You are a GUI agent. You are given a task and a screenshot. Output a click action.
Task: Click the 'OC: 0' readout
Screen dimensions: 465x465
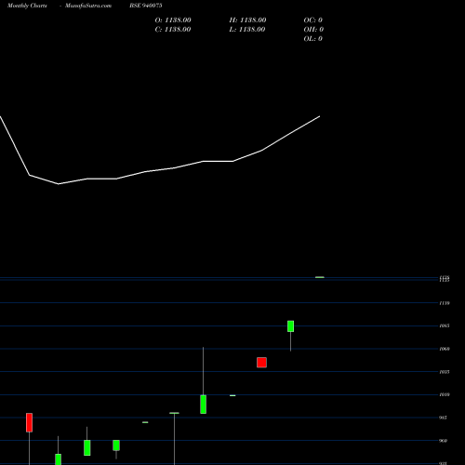pyautogui.click(x=313, y=20)
